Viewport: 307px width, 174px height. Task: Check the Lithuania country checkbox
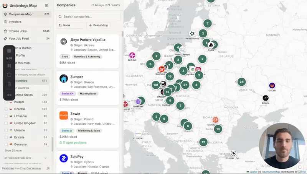pos(6,116)
